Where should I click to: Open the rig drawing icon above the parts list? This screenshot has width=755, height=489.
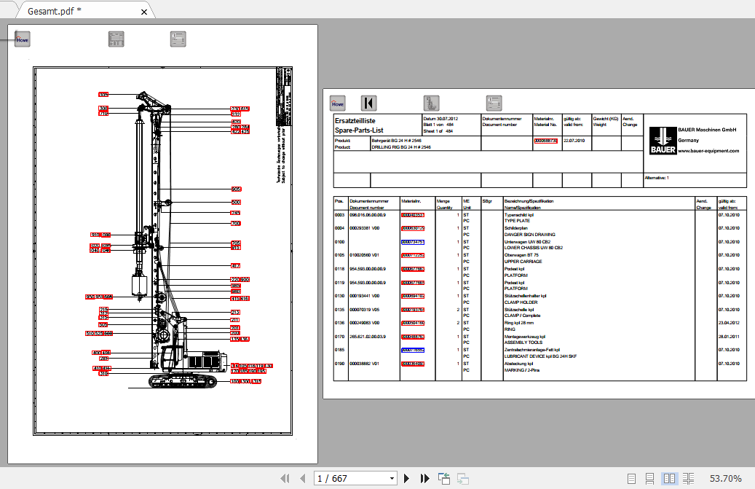(430, 103)
